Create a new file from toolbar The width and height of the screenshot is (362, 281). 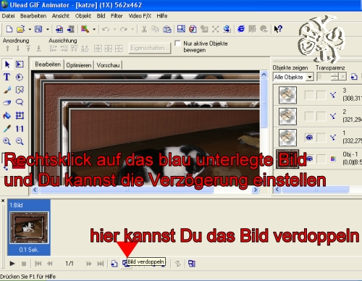point(9,29)
